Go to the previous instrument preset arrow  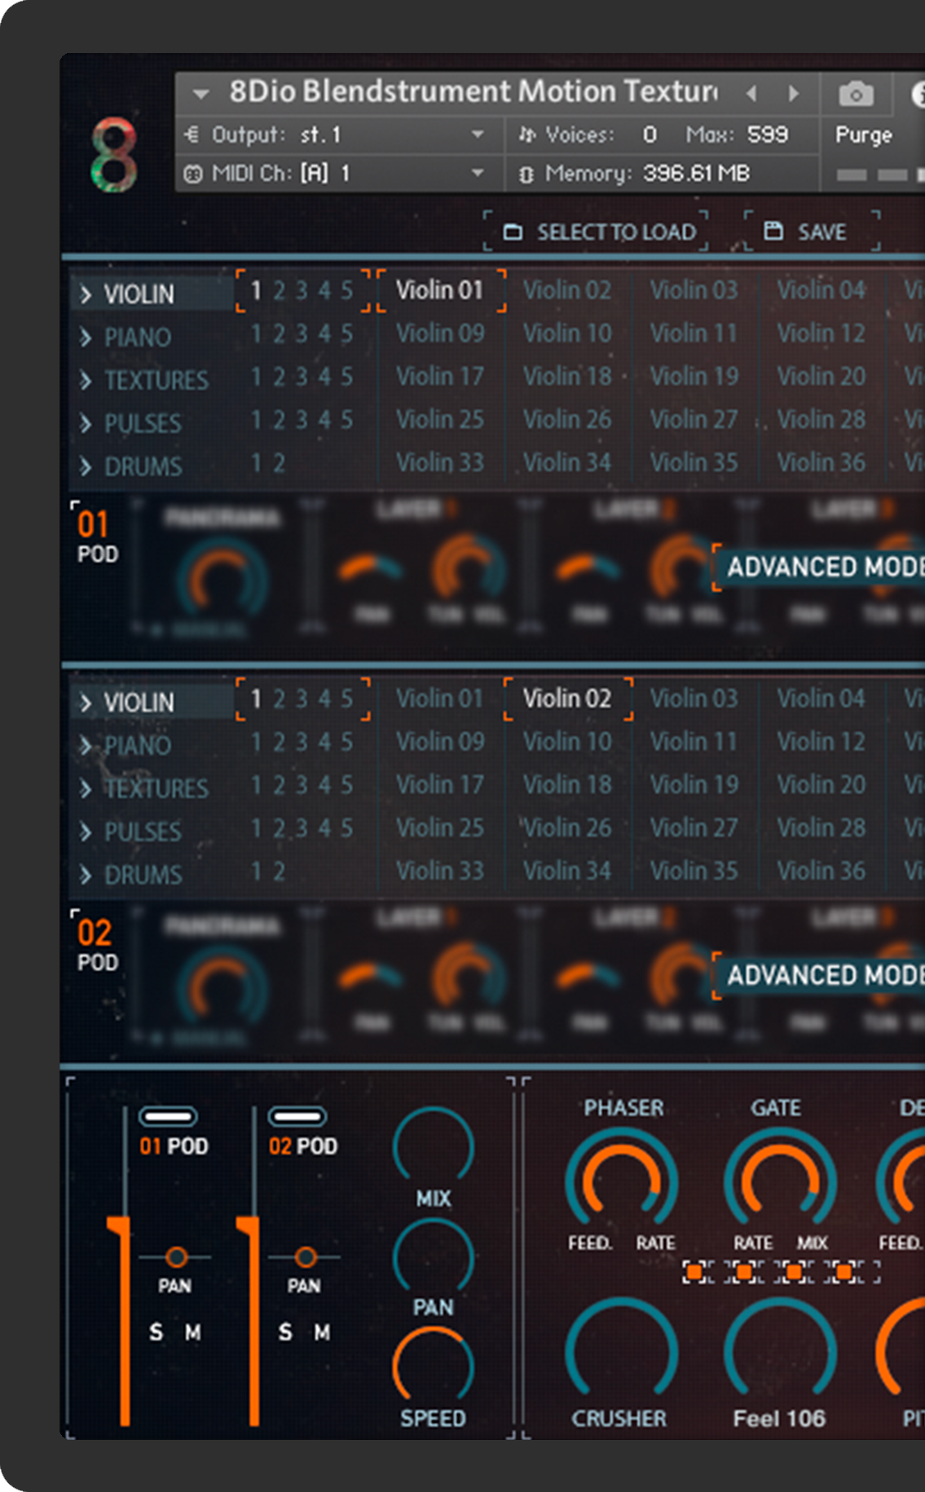click(x=751, y=94)
